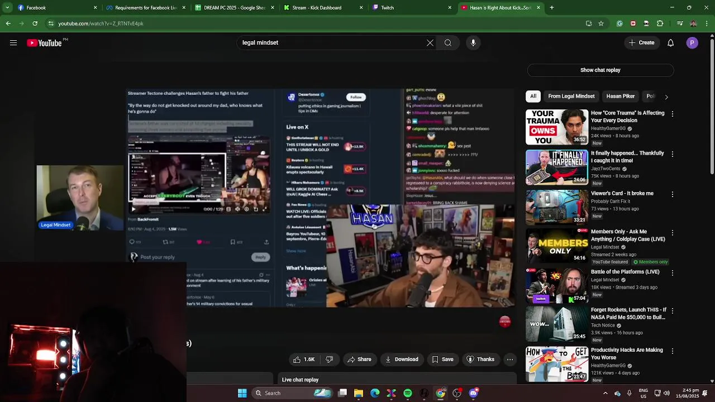Open the Windows Start menu

pyautogui.click(x=242, y=393)
